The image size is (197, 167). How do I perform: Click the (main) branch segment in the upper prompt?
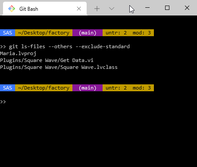[88, 33]
